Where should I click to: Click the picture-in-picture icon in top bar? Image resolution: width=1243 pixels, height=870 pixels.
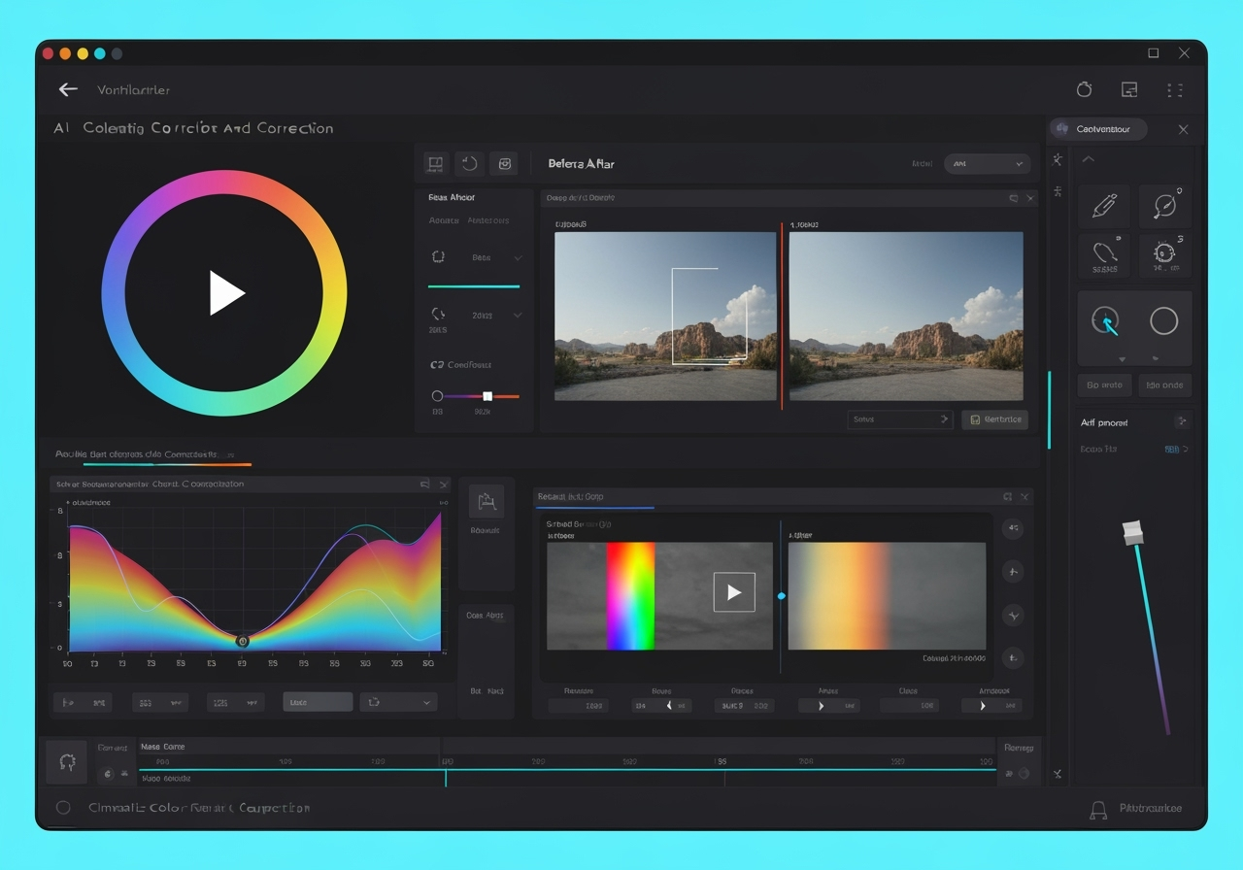[1129, 89]
